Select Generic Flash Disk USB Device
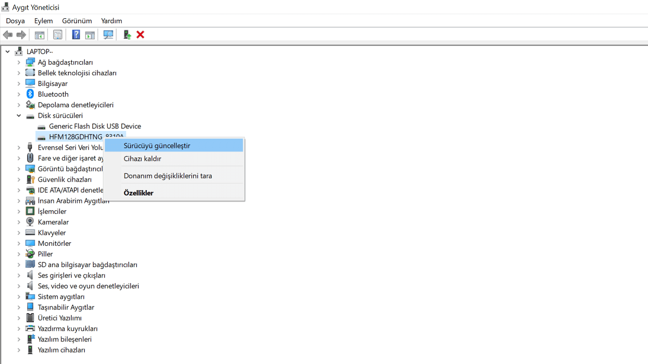Screen dimensions: 648x364 pyautogui.click(x=95, y=126)
